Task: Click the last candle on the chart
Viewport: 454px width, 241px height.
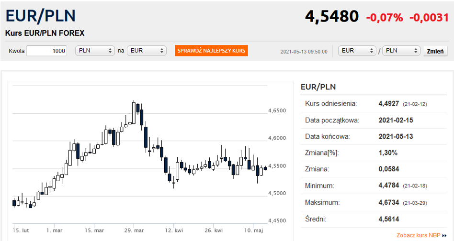Action: tap(265, 168)
